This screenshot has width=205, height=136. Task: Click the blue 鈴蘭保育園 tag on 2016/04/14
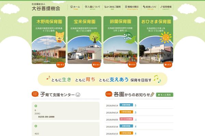[126, 105]
